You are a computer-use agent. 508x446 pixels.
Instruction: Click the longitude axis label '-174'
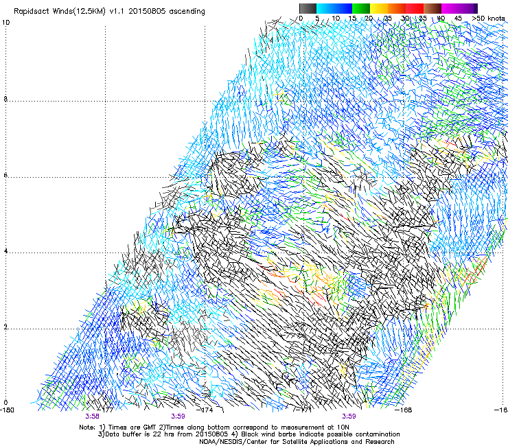(206, 410)
